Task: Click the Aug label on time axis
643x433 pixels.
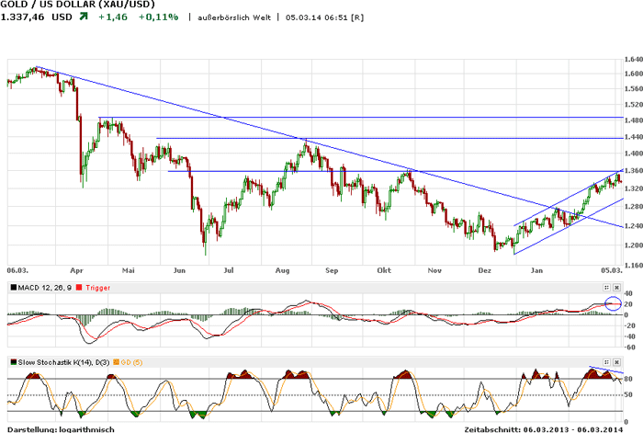Action: click(282, 272)
